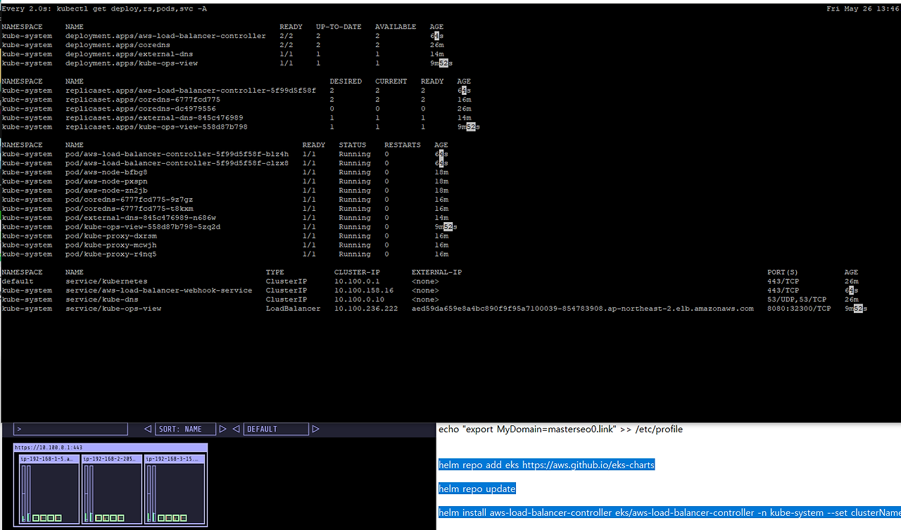Click the 'Fri May 26 13:46' timestamp
The width and height of the screenshot is (901, 530).
point(862,8)
